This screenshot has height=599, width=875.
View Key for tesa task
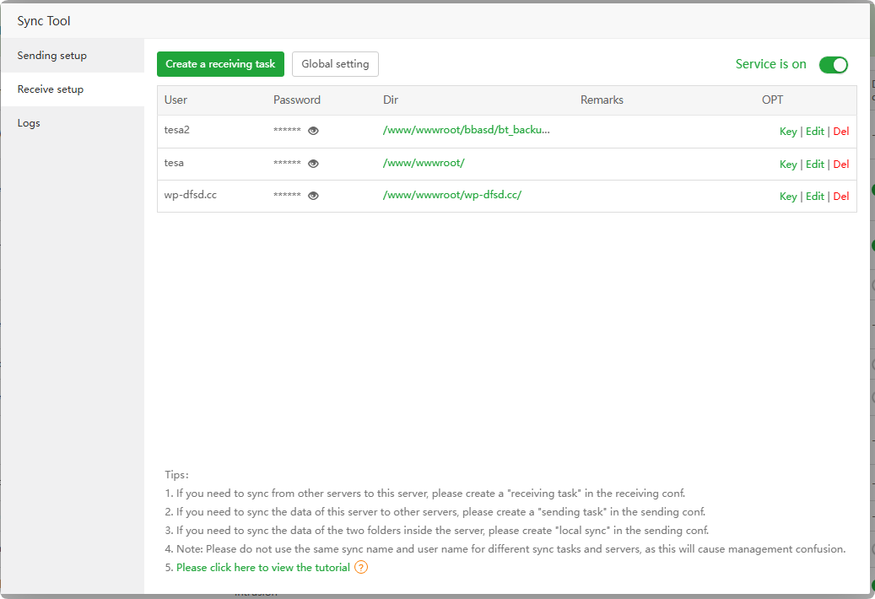click(788, 165)
